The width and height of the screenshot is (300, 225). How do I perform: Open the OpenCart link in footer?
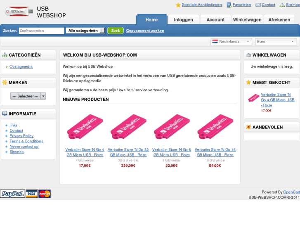[x=291, y=192]
